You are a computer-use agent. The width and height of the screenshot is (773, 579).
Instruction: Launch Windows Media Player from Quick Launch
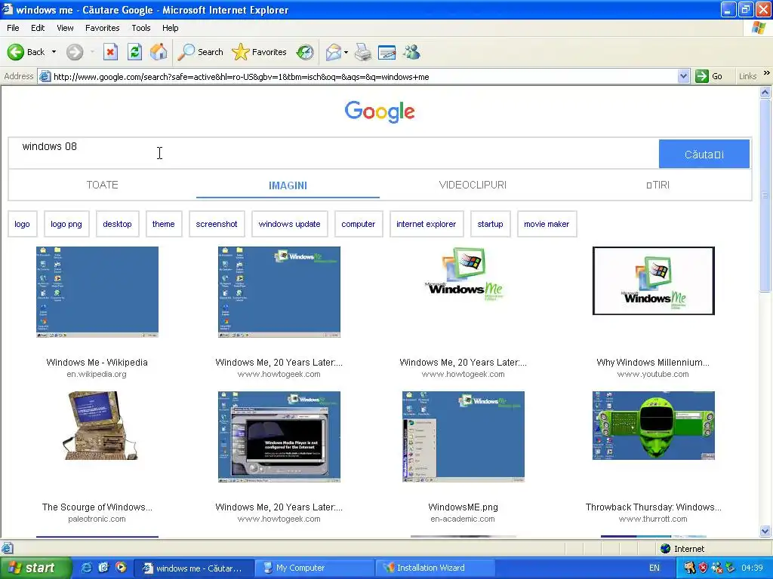121,568
